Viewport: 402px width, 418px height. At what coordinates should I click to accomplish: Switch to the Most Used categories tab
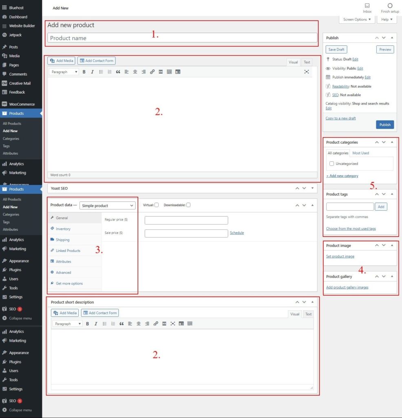tap(360, 153)
